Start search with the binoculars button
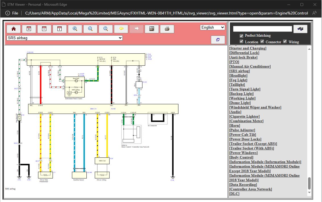This screenshot has width=322, height=202. (x=300, y=29)
